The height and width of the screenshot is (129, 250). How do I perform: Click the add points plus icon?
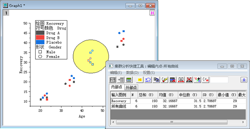[197, 80]
